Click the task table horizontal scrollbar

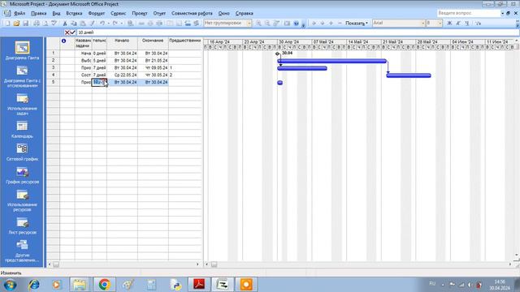(124, 264)
